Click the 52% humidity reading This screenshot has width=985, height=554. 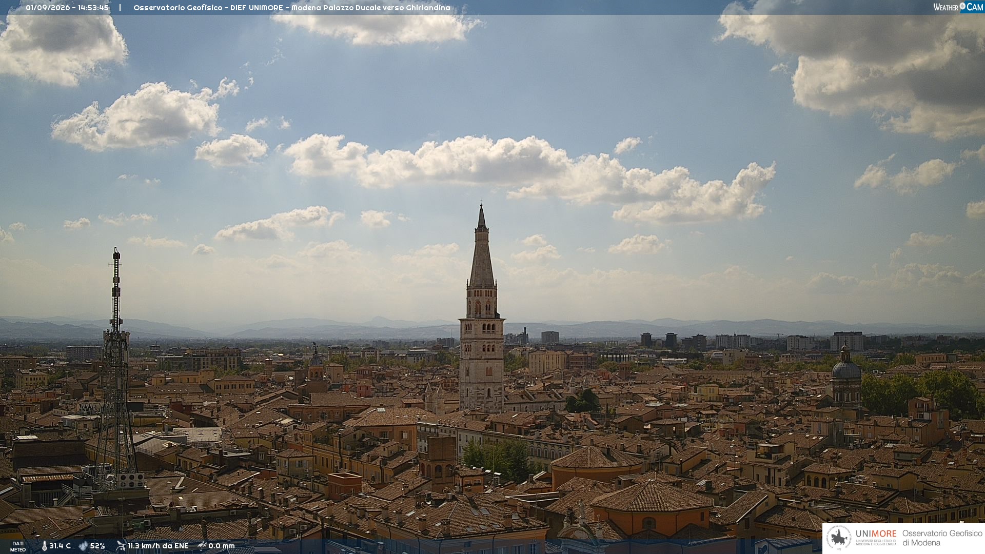97,546
